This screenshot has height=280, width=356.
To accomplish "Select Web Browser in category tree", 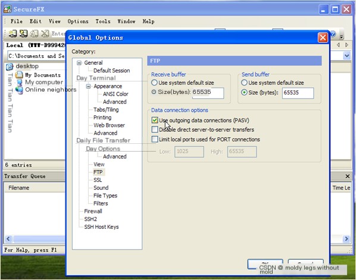I will click(x=109, y=125).
